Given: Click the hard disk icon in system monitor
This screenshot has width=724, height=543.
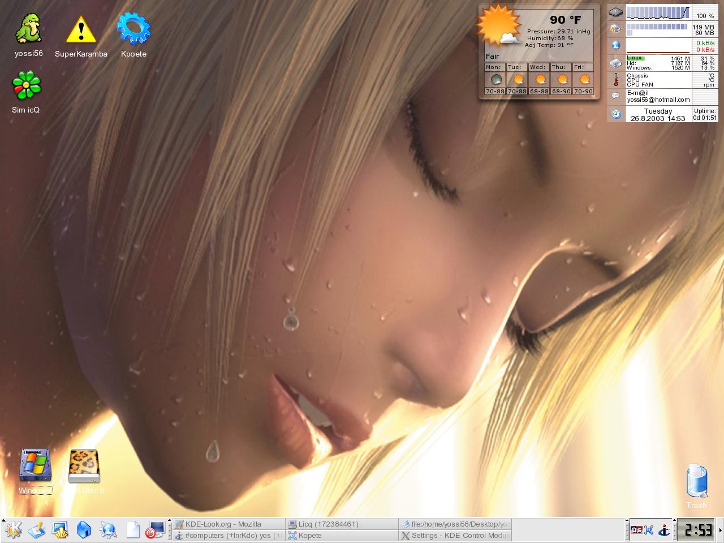Looking at the screenshot, I should (x=616, y=63).
